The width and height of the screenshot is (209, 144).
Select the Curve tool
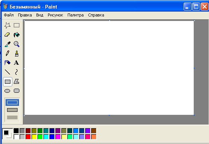(x=16, y=72)
